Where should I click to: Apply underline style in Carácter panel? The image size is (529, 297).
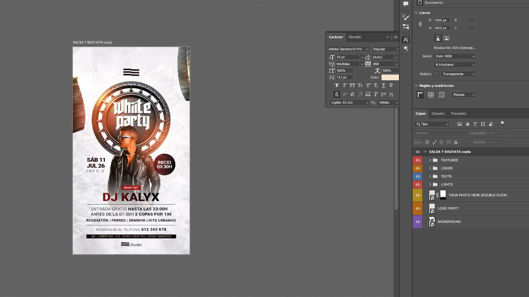click(384, 85)
